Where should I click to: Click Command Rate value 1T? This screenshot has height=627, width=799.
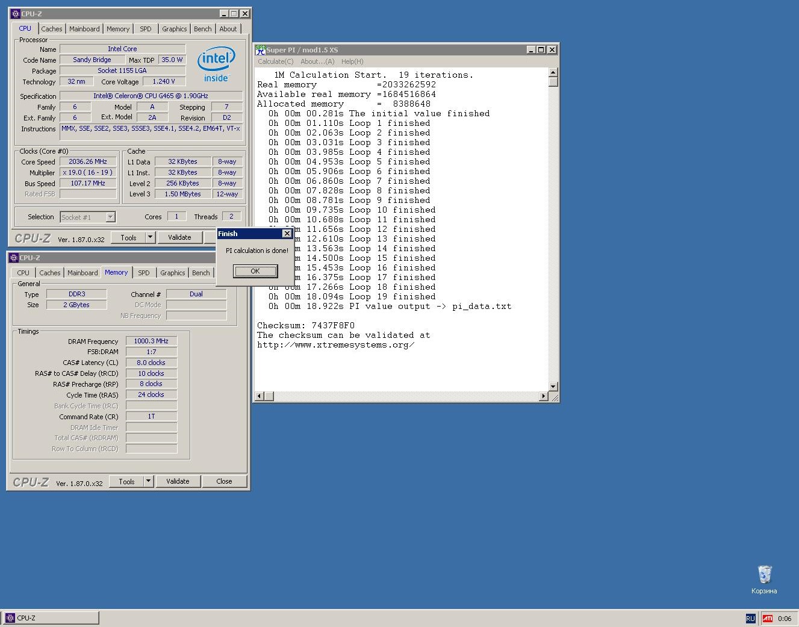(x=151, y=416)
